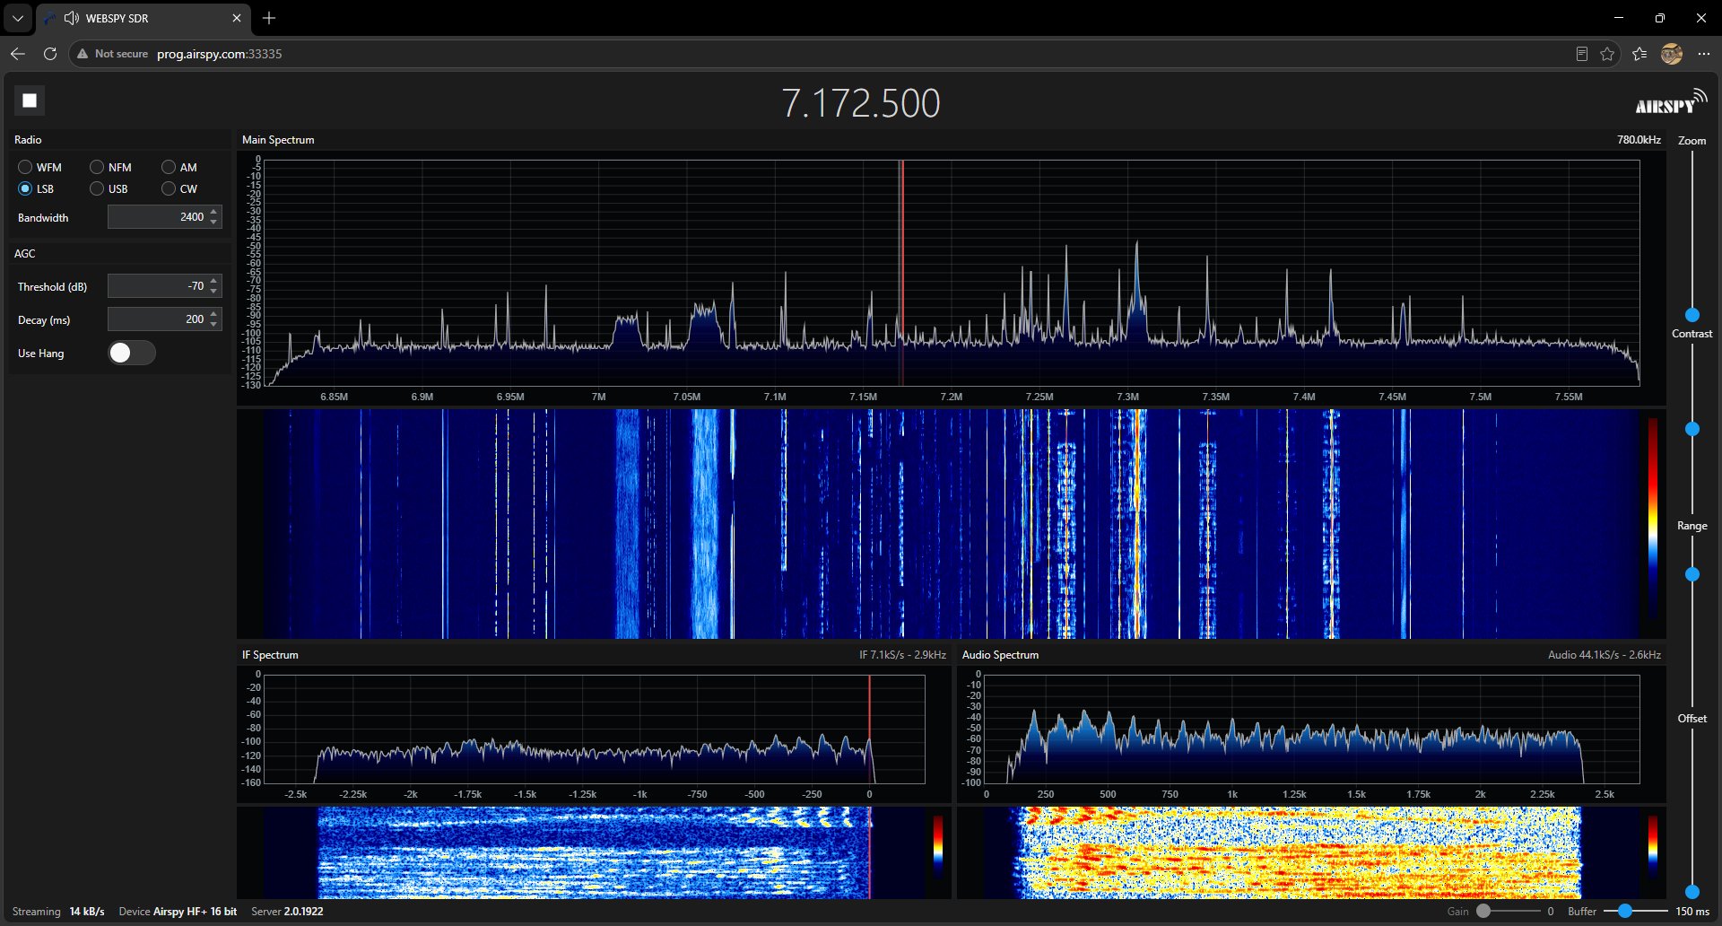Click the Audio 44.1kS/s - 2.6kHz label
The image size is (1722, 926).
coord(1604,655)
